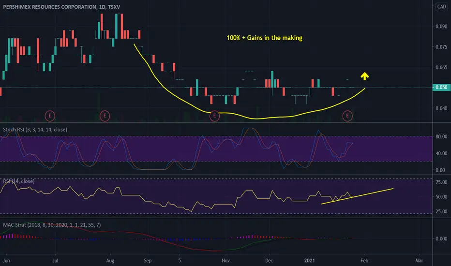The width and height of the screenshot is (451, 266).
Task: Click the 25.00 RSI scale label
Action: click(441, 211)
